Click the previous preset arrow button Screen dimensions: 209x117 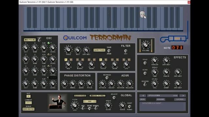(x=143, y=96)
